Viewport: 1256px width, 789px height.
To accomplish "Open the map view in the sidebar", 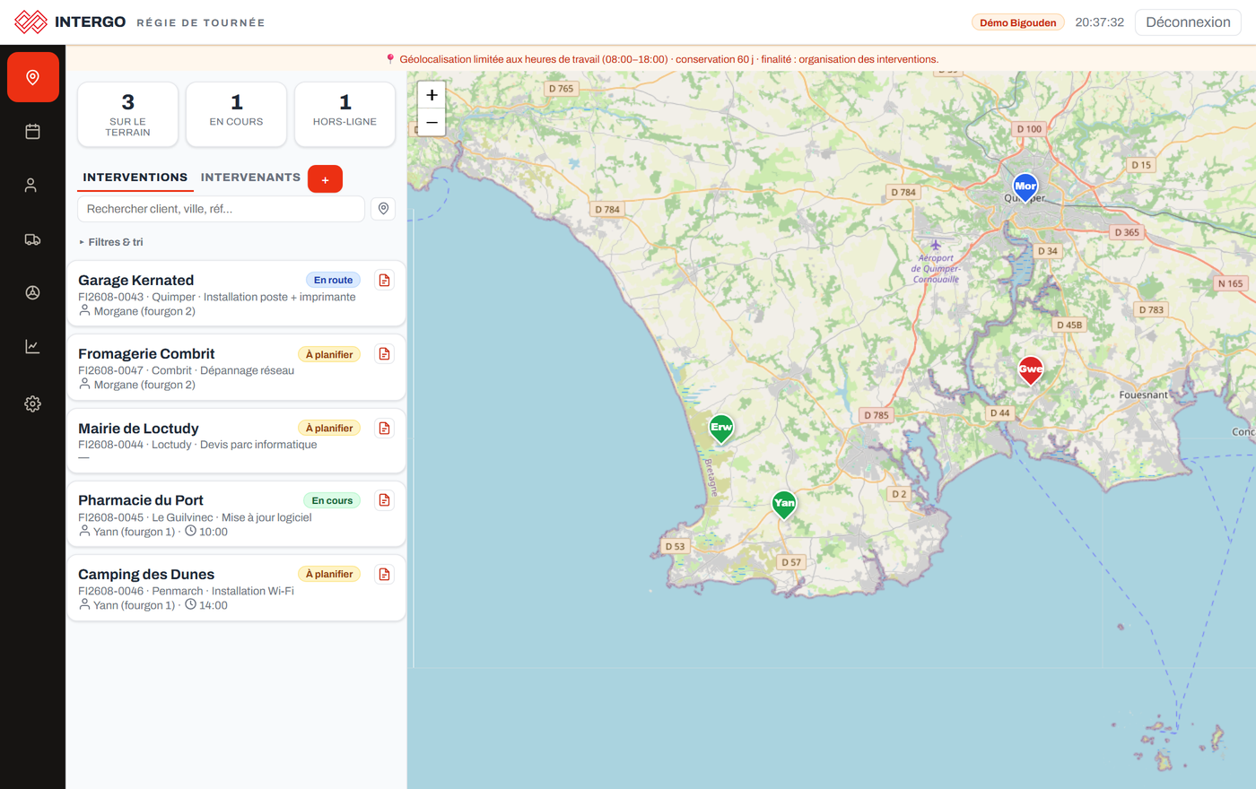I will pyautogui.click(x=33, y=77).
